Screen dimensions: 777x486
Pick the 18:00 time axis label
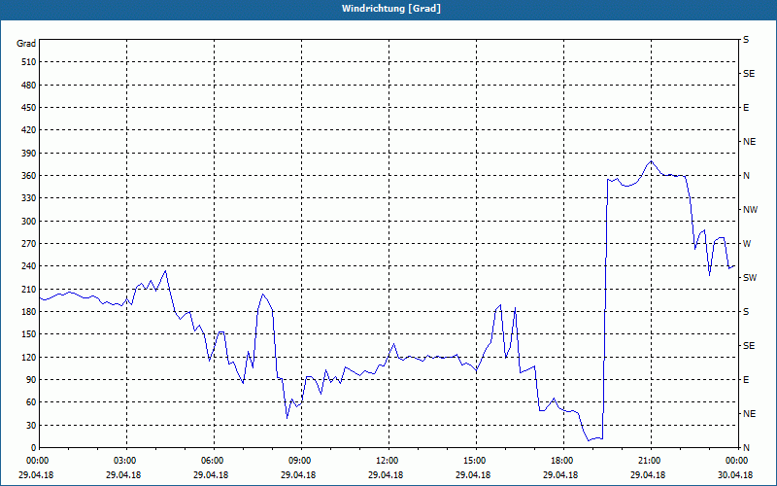pyautogui.click(x=564, y=460)
